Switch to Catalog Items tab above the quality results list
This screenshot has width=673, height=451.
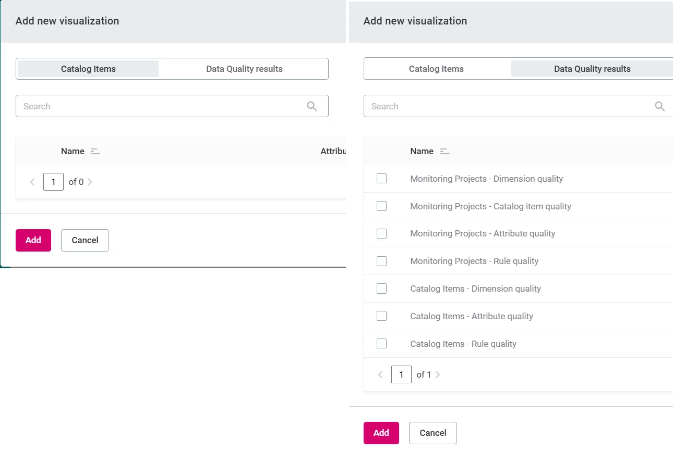(436, 69)
